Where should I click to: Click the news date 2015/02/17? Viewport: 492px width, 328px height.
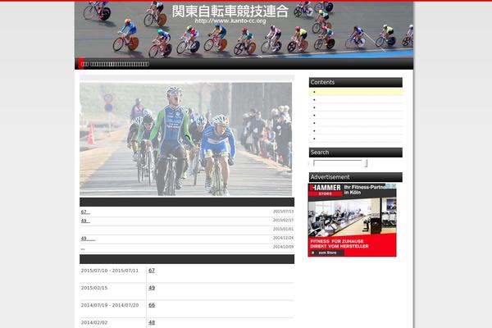(283, 221)
